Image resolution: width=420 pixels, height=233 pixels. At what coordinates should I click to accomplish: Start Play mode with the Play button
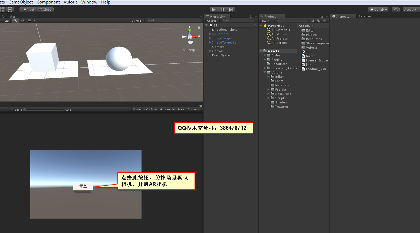click(214, 10)
